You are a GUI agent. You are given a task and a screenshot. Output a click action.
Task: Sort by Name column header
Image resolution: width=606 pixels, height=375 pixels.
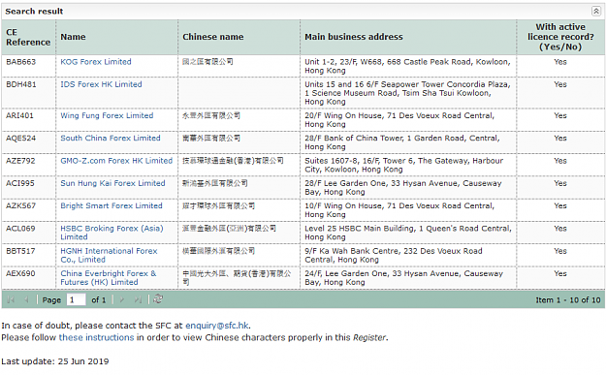coord(116,37)
